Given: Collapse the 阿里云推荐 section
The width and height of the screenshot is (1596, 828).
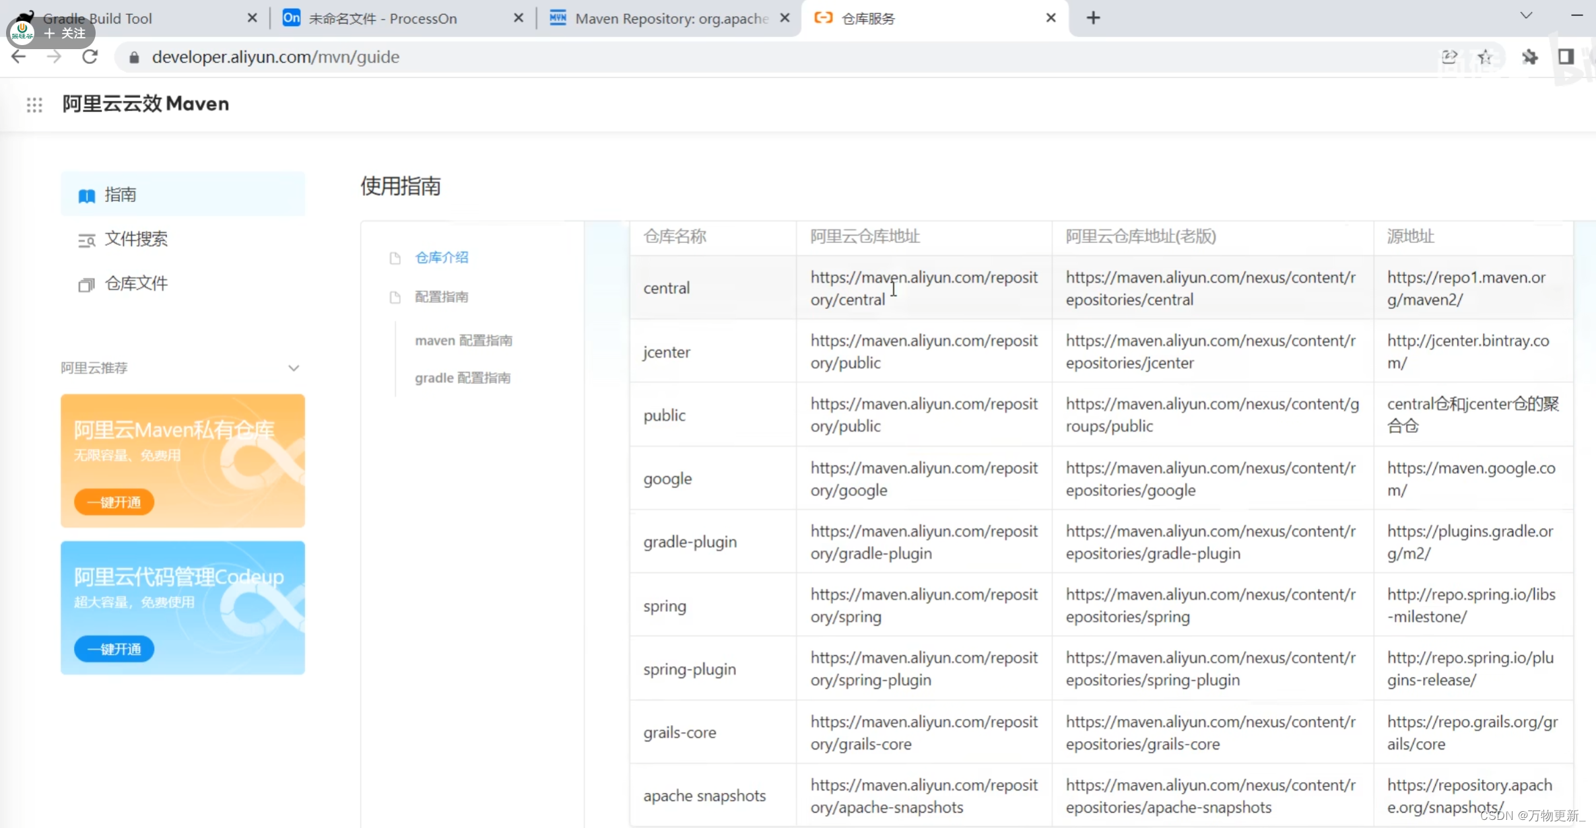Looking at the screenshot, I should pyautogui.click(x=294, y=368).
